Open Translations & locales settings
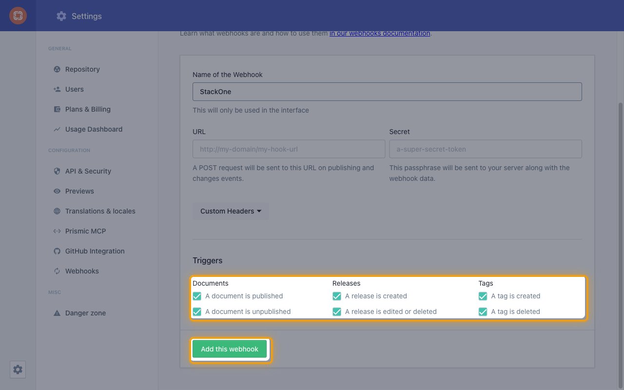The width and height of the screenshot is (624, 390). click(100, 211)
